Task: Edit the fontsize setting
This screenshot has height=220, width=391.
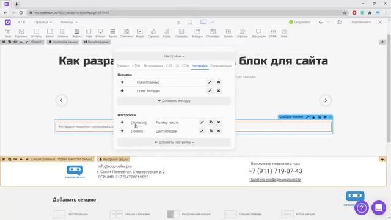Action: click(x=202, y=122)
